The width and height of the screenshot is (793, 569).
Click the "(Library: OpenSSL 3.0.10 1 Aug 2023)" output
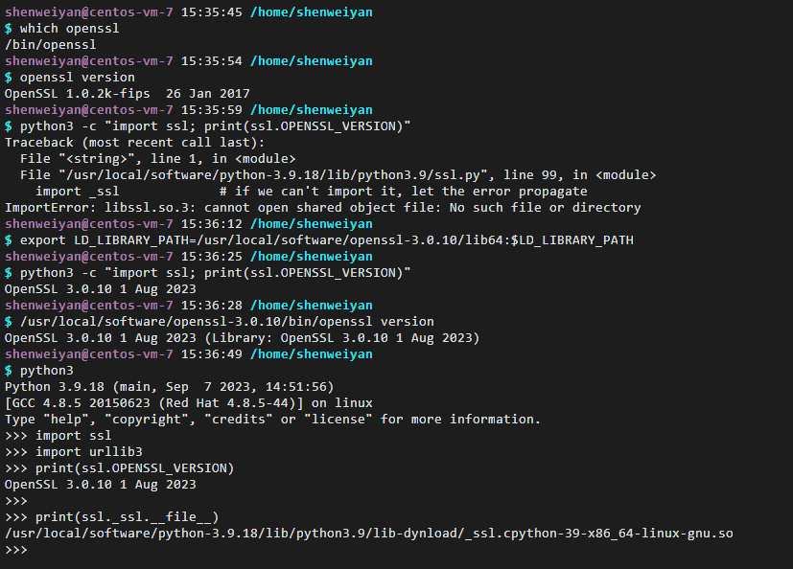coord(342,337)
